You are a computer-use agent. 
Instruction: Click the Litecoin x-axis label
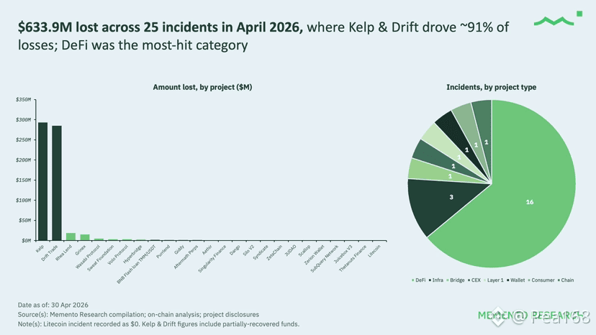pyautogui.click(x=374, y=251)
